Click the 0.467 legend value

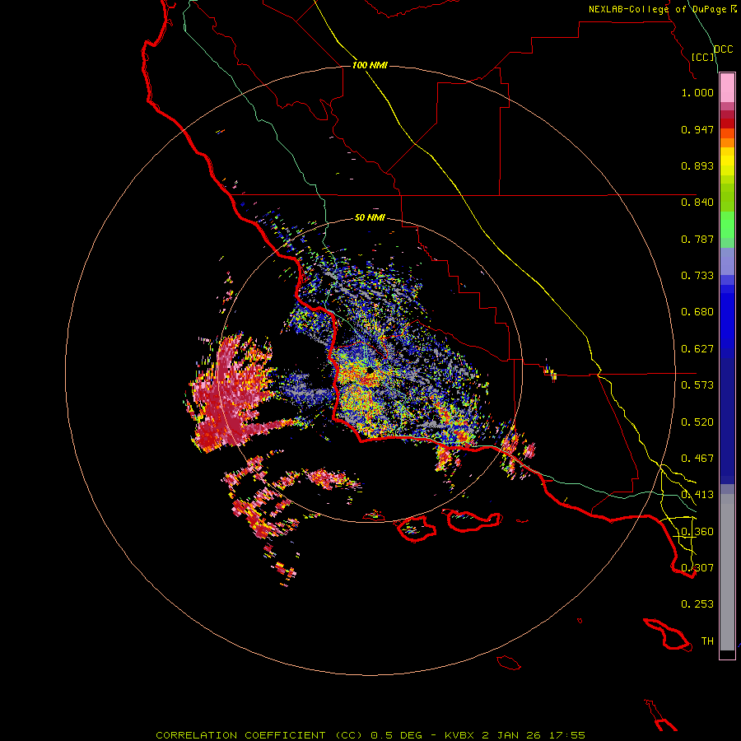[697, 459]
